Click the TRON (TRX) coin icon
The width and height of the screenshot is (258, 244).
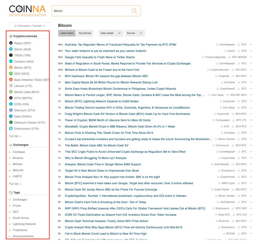click(11, 55)
